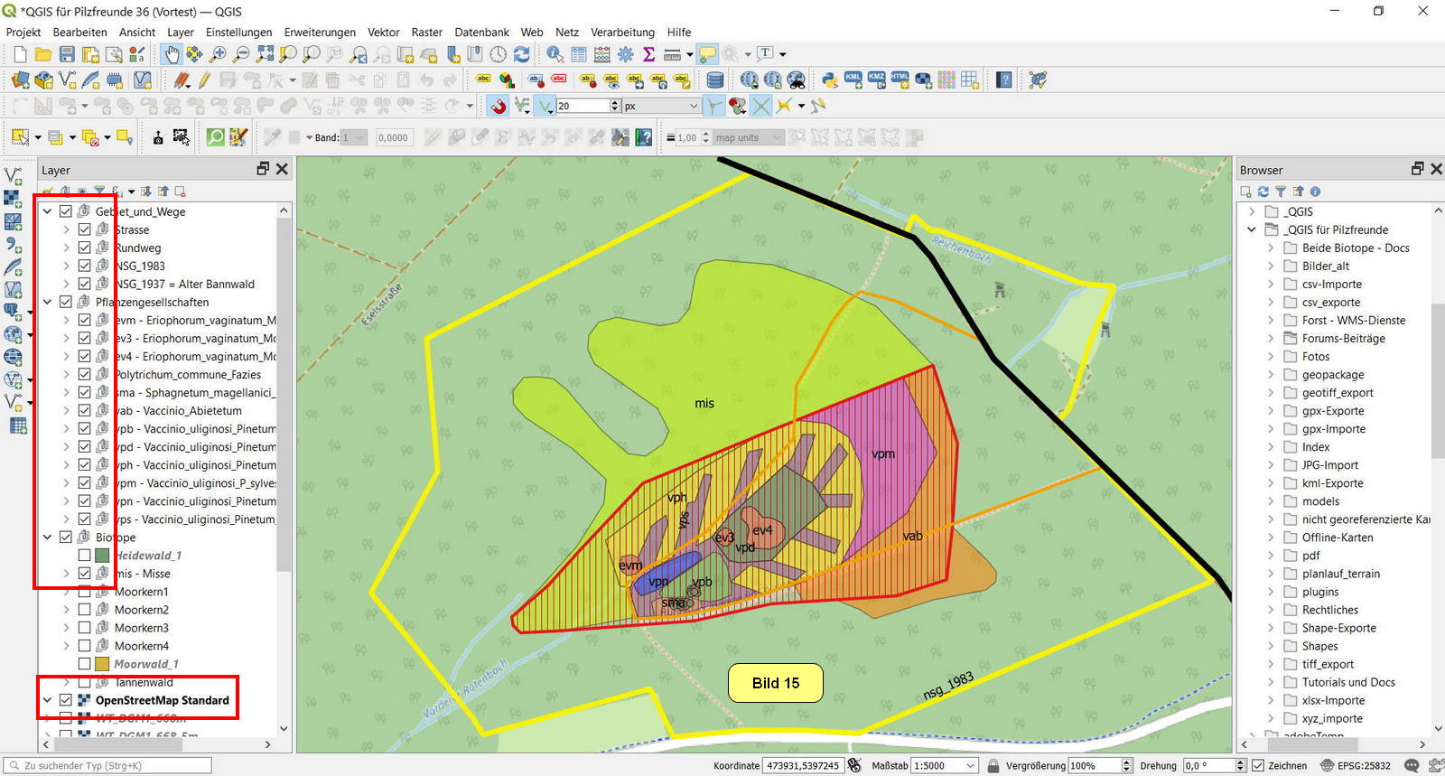Viewport: 1445px width, 776px height.
Task: Click the EPSG:25832 projection button
Action: 1356,765
